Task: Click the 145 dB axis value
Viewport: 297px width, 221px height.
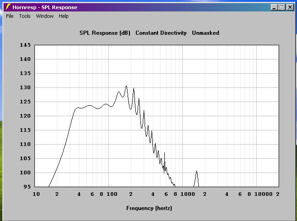Action: click(25, 45)
